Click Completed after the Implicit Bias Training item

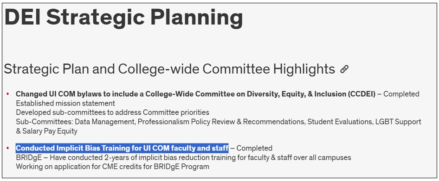coord(254,148)
